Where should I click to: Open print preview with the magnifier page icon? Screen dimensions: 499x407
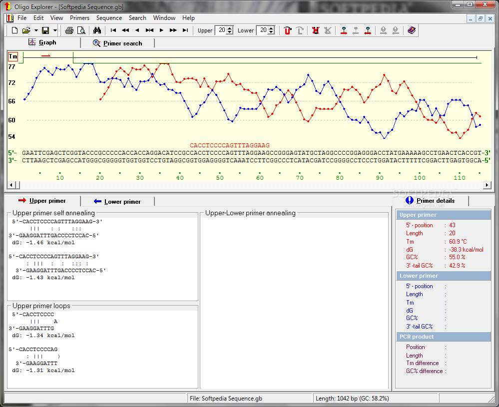click(81, 30)
